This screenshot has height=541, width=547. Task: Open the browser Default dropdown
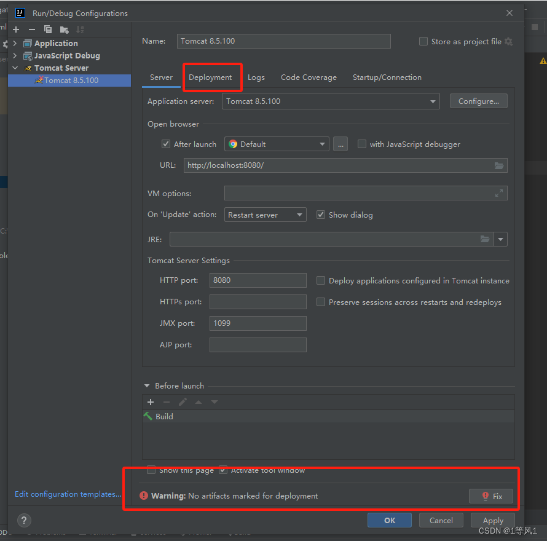tap(277, 144)
